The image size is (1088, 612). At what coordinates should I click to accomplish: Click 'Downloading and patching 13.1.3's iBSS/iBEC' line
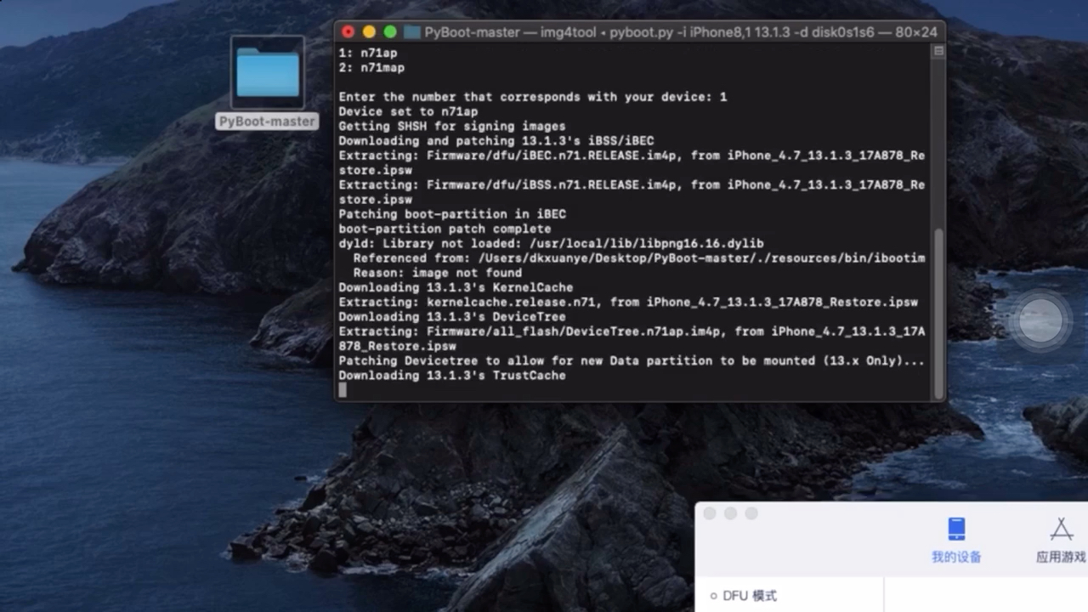pyautogui.click(x=496, y=141)
